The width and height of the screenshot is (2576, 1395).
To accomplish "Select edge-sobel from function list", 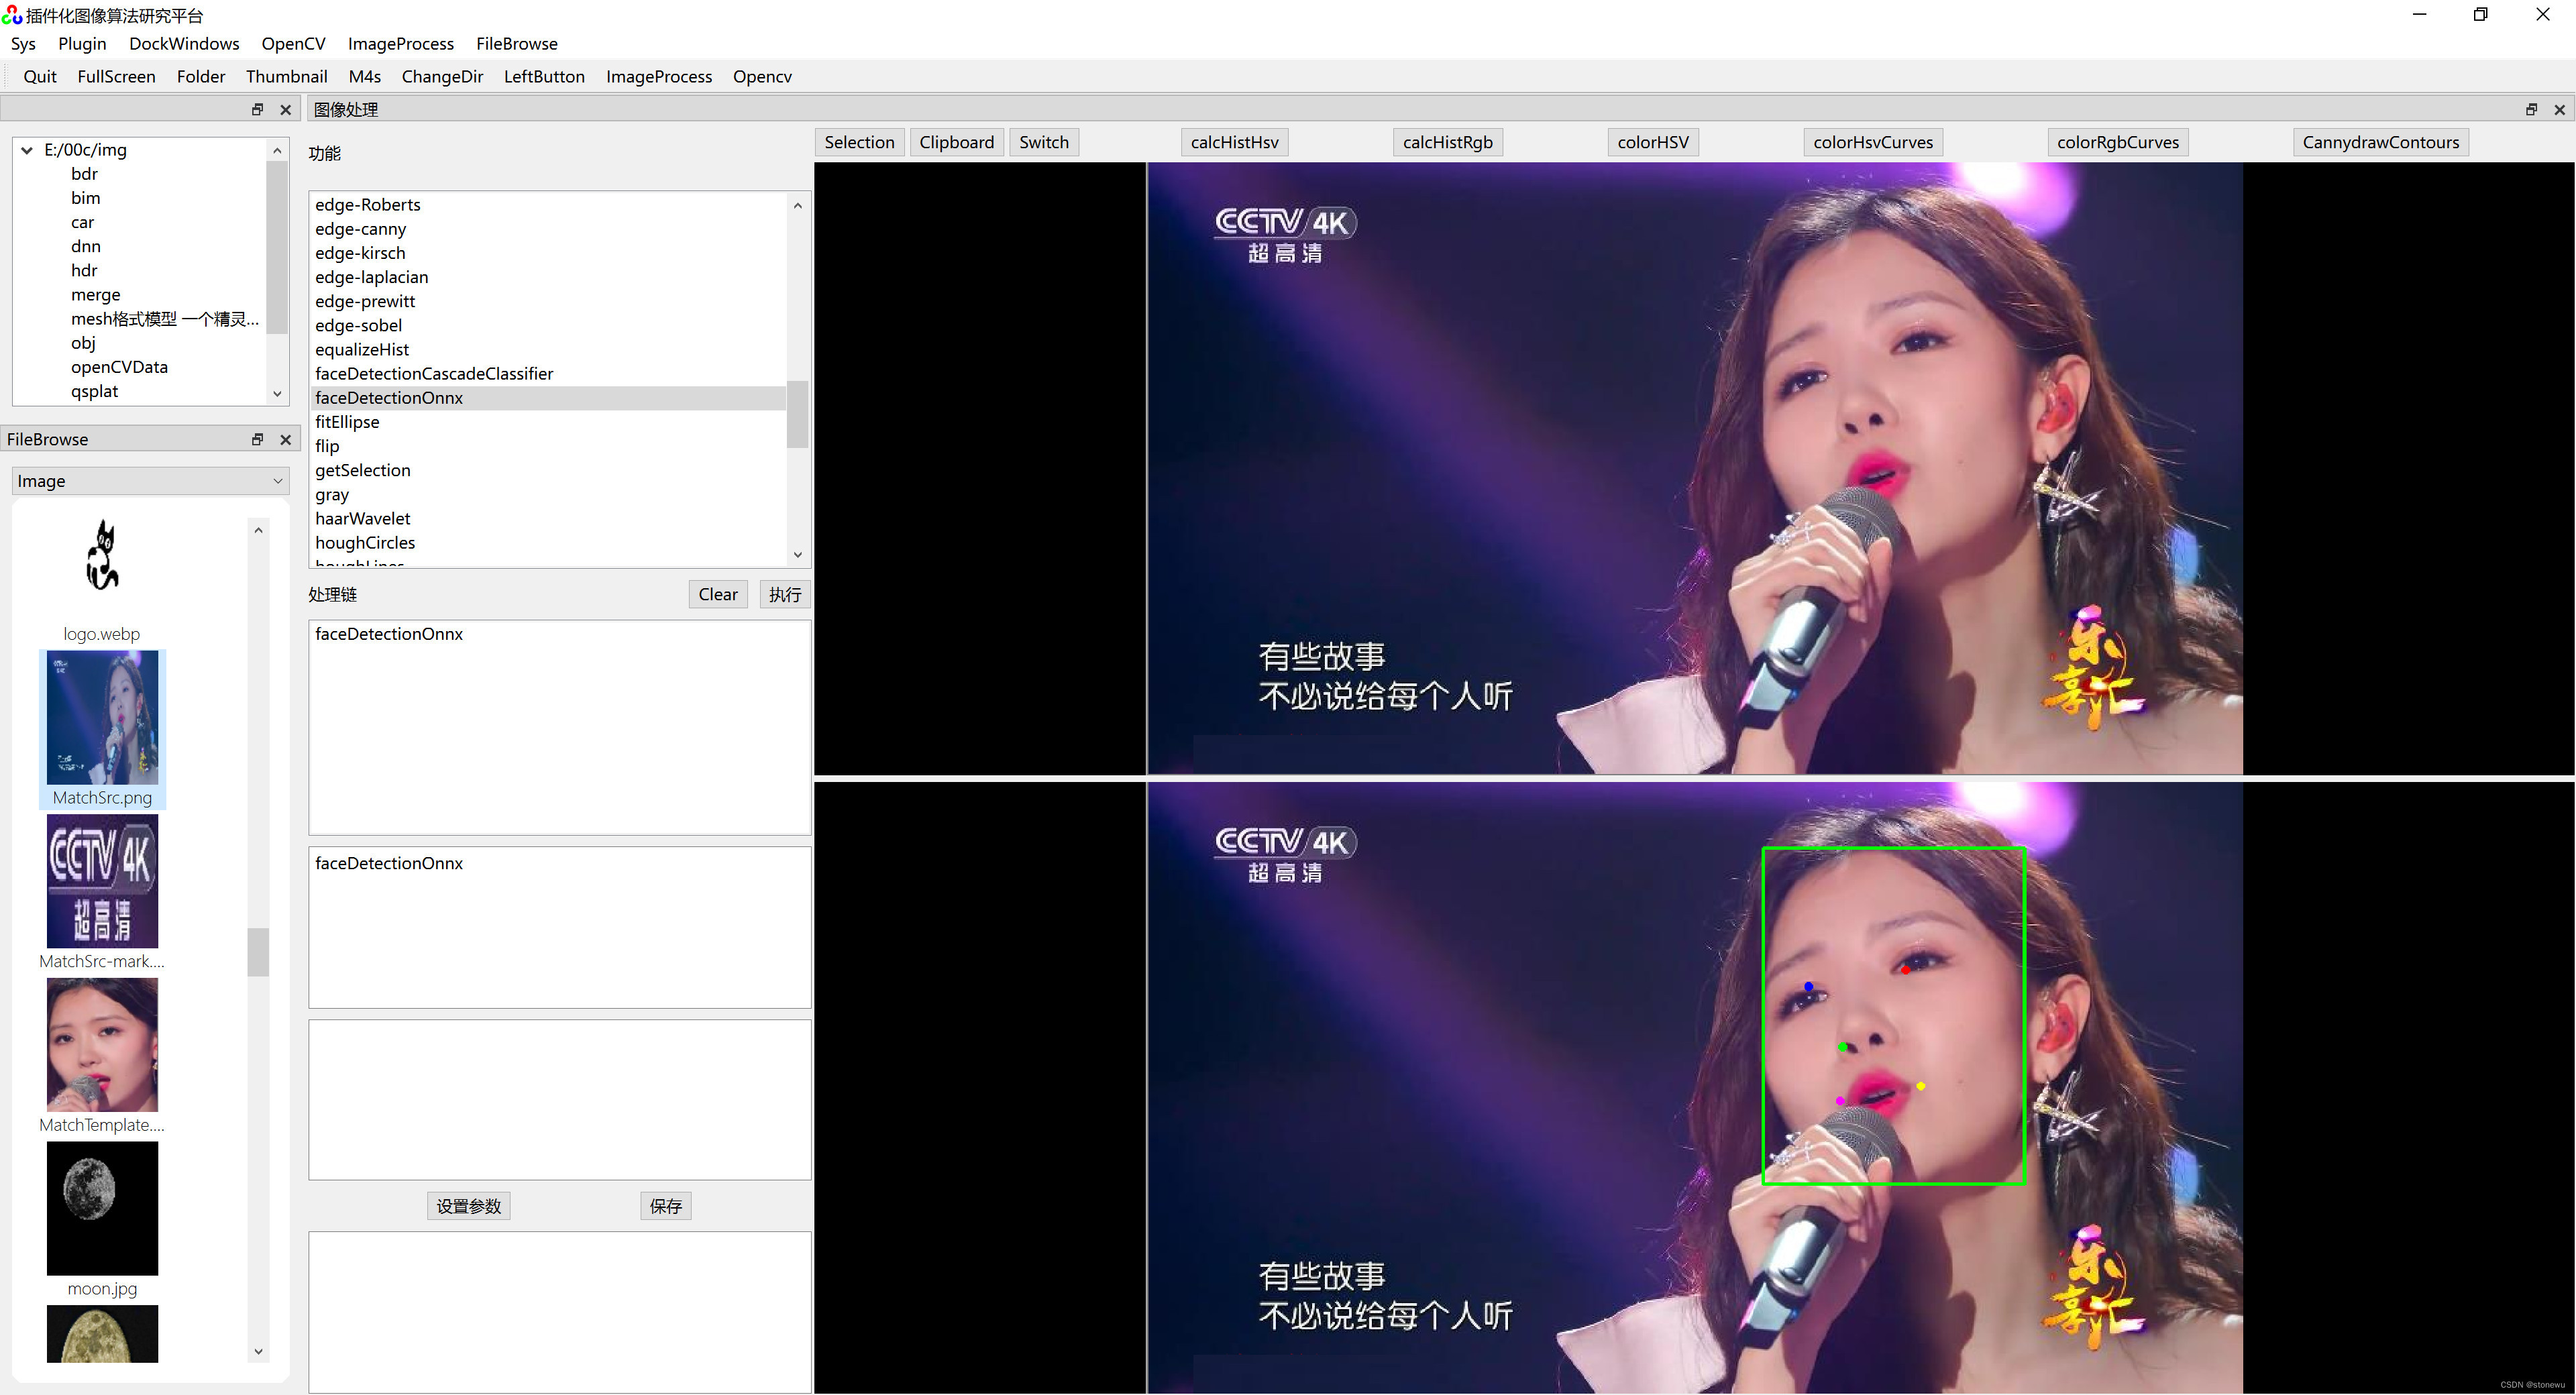I will click(x=359, y=325).
